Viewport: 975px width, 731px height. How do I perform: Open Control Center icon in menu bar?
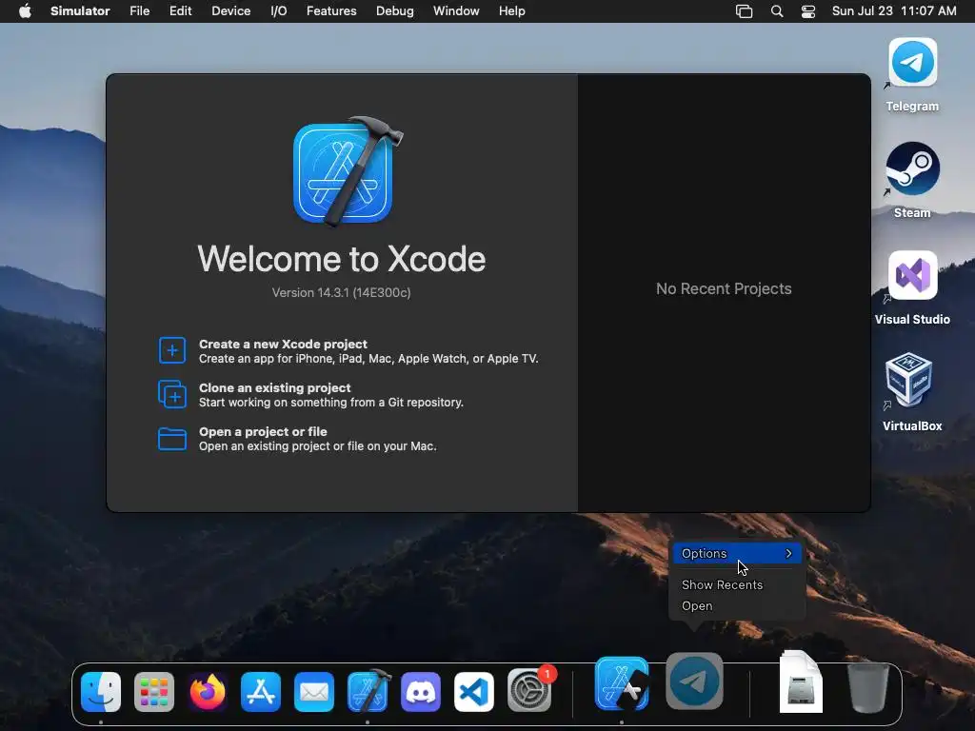[x=807, y=11]
